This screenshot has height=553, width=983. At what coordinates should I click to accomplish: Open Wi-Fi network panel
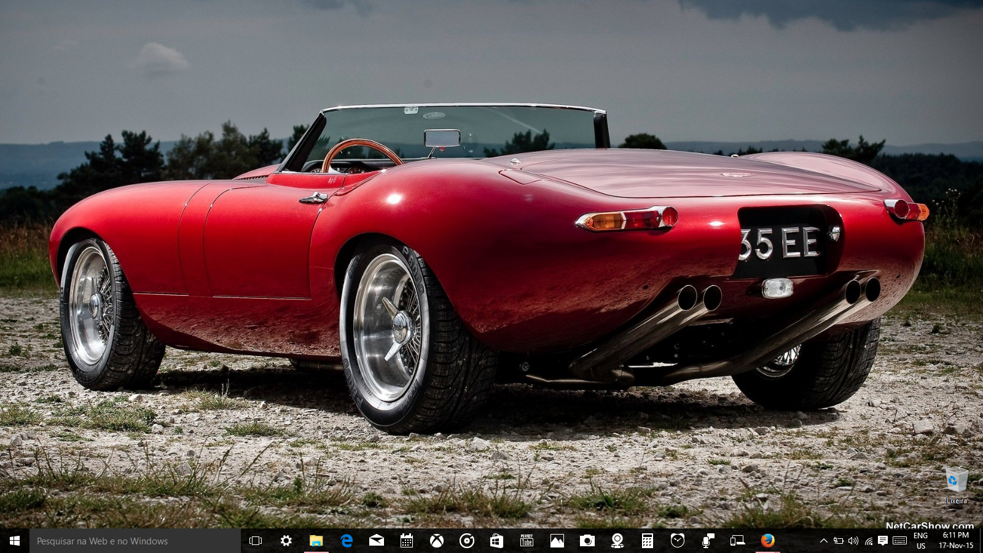coord(868,541)
